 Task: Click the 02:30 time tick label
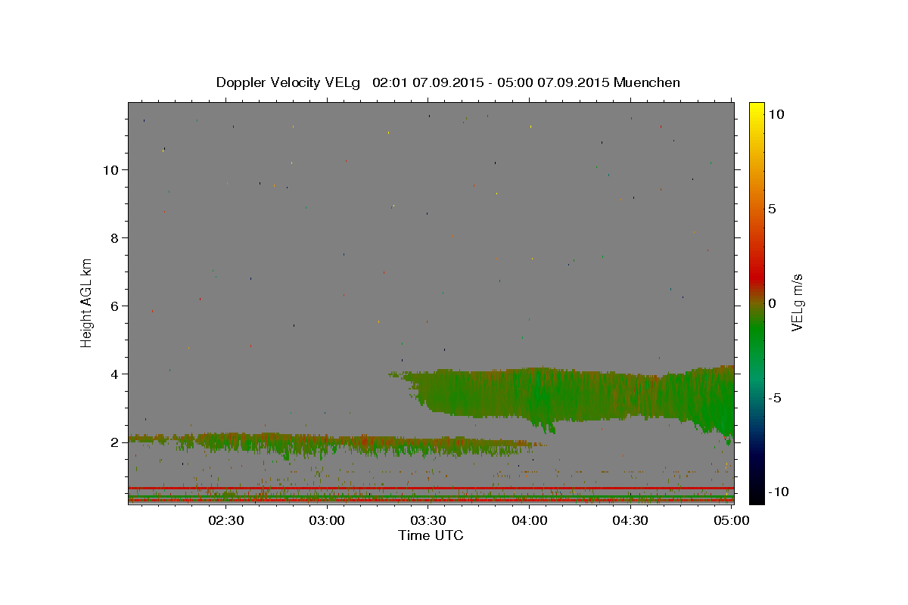pyautogui.click(x=226, y=520)
